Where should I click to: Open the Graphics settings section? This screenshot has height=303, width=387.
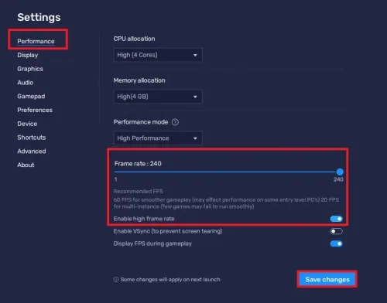pyautogui.click(x=30, y=69)
